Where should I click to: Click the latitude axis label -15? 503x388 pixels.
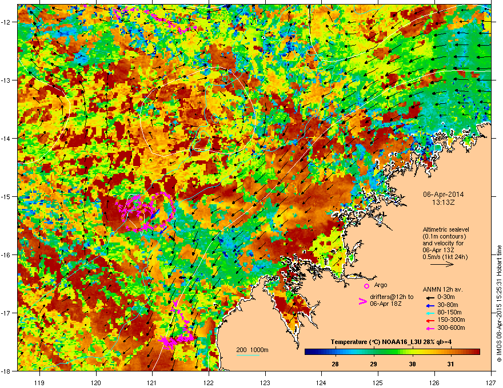pos(6,196)
